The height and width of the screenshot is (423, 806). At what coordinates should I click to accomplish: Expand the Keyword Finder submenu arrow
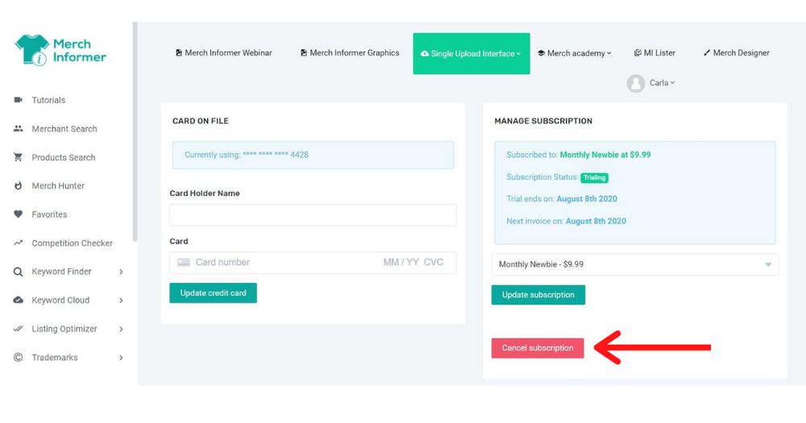[121, 272]
